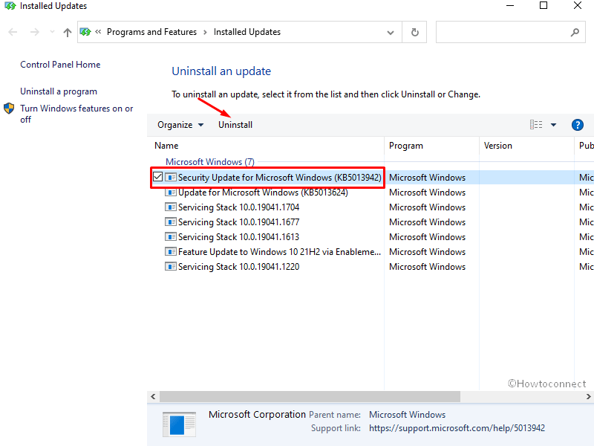Open the address bar dropdown chevron
The image size is (594, 446).
[391, 32]
